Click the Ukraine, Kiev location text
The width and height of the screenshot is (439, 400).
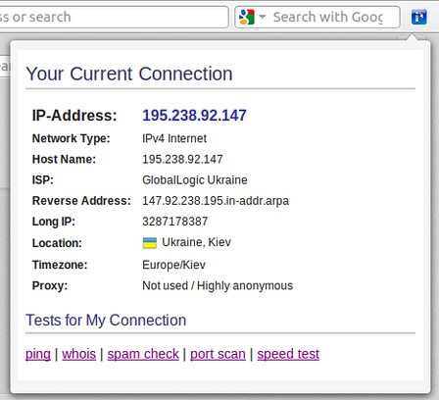(197, 242)
